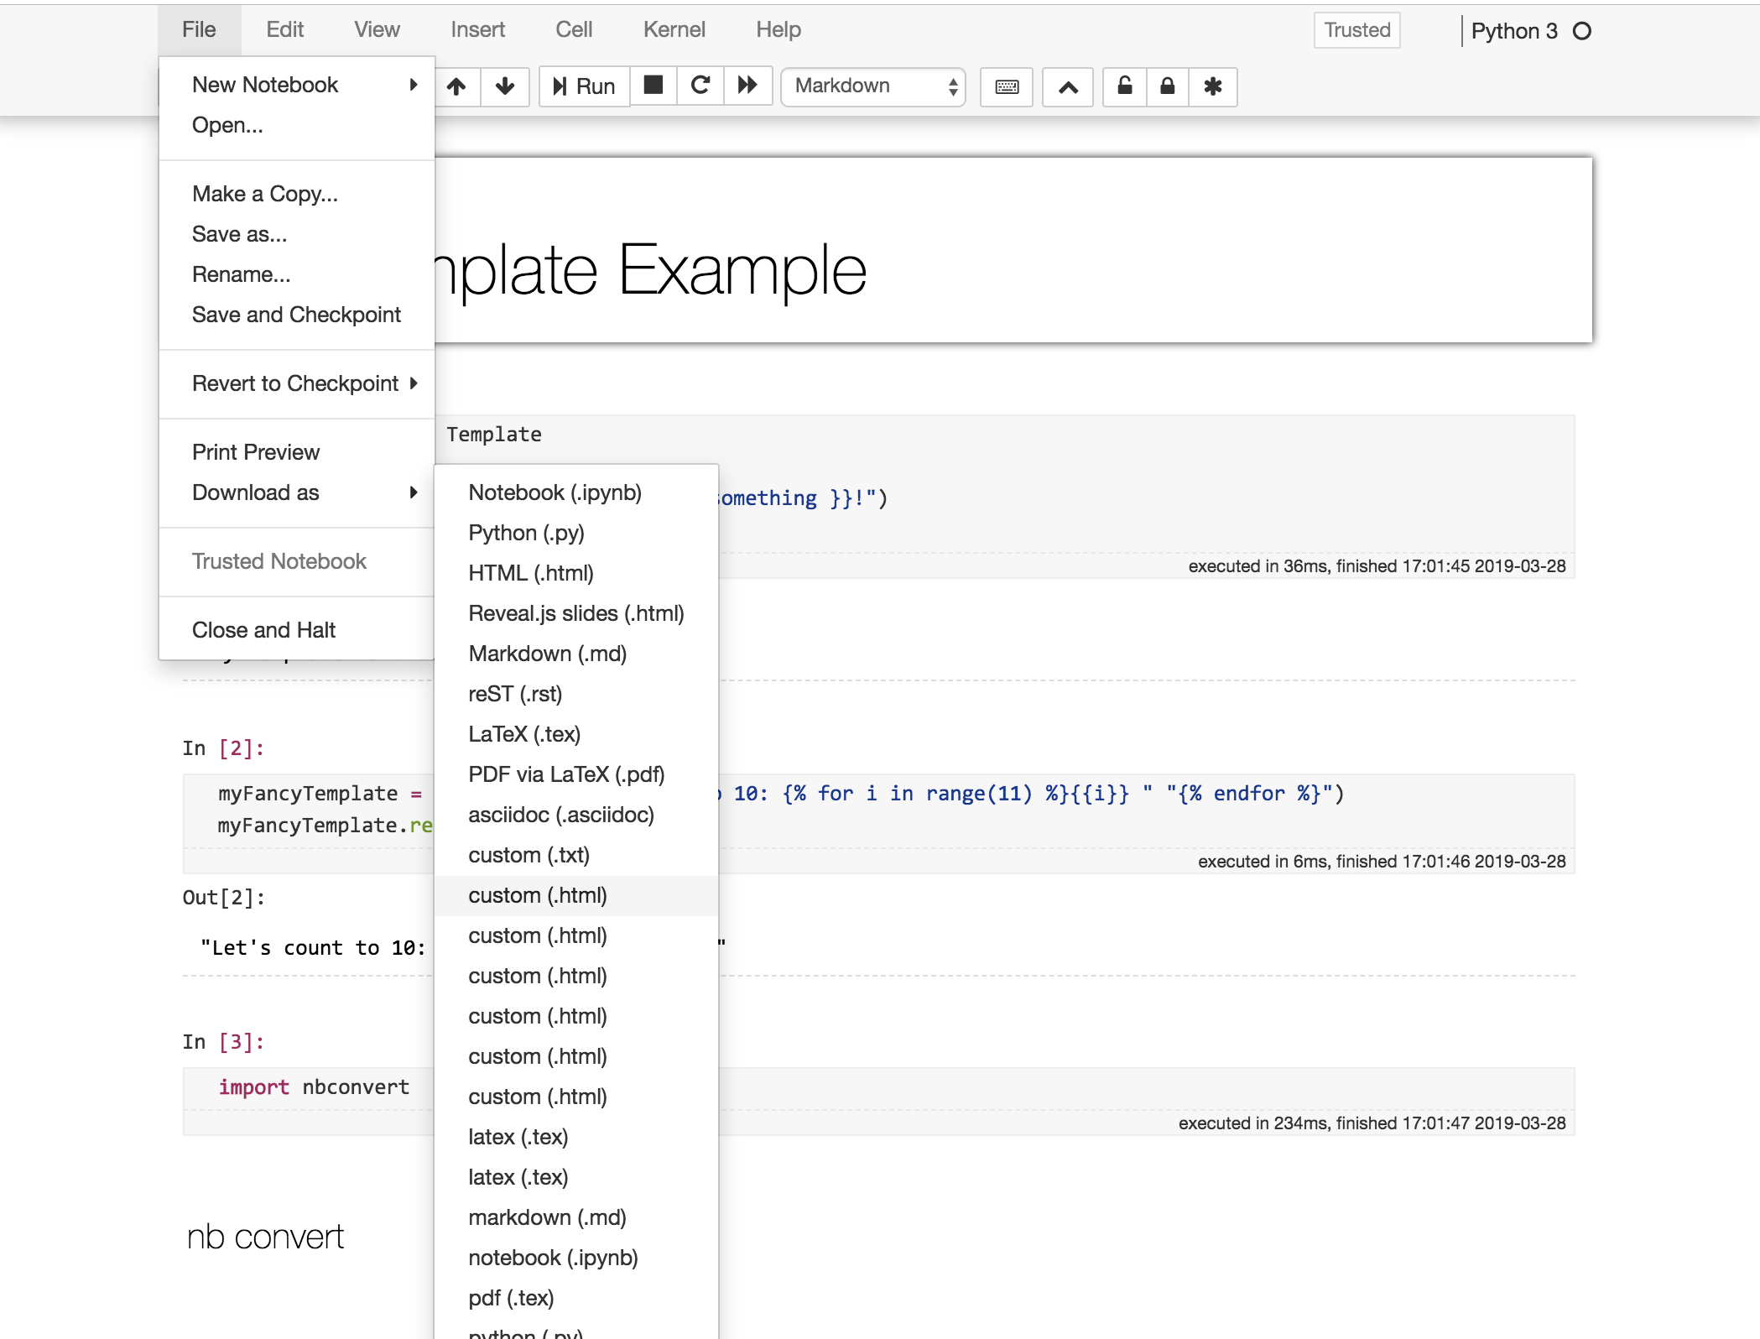This screenshot has width=1760, height=1339.
Task: Click the unlock cell icon
Action: tap(1125, 86)
